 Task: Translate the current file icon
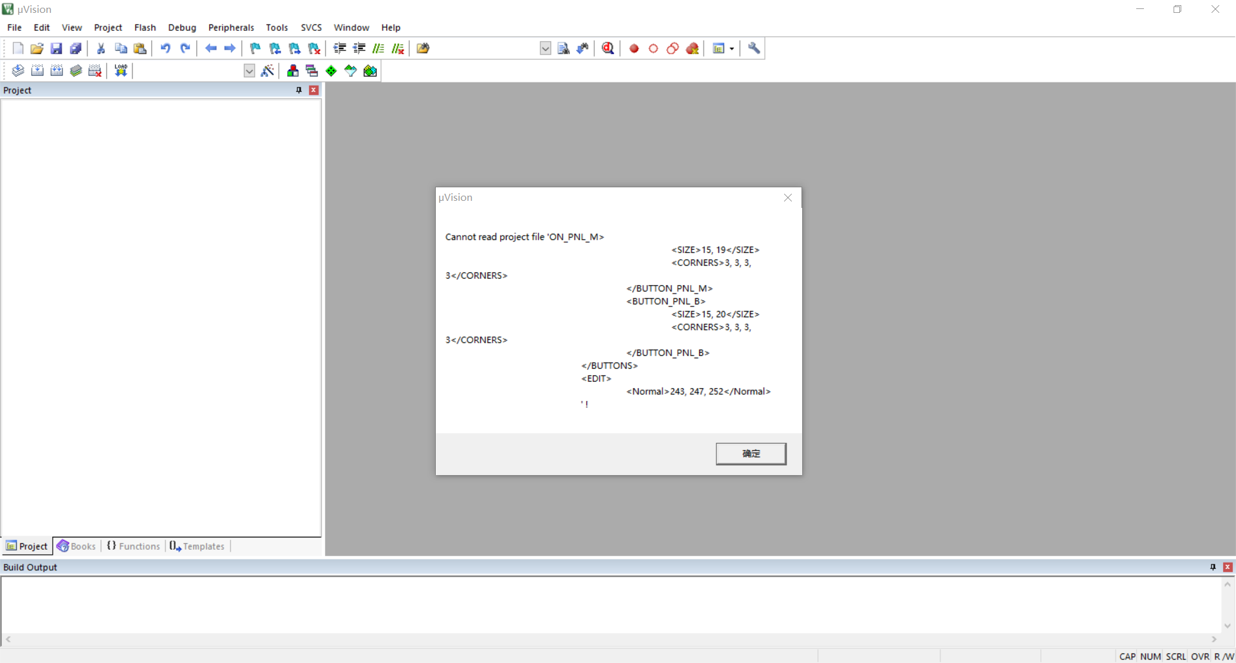click(x=18, y=71)
